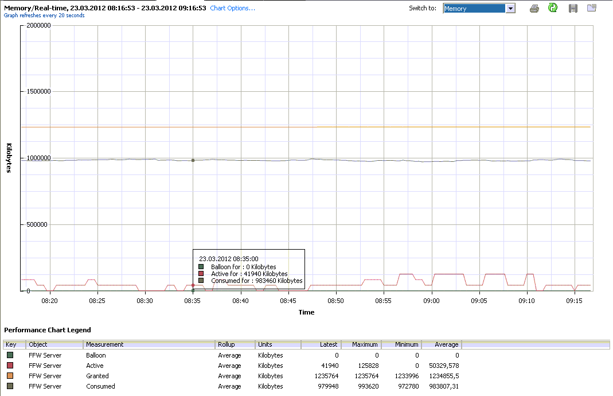Open Chart Options link
The width and height of the screenshot is (613, 396).
click(x=232, y=9)
